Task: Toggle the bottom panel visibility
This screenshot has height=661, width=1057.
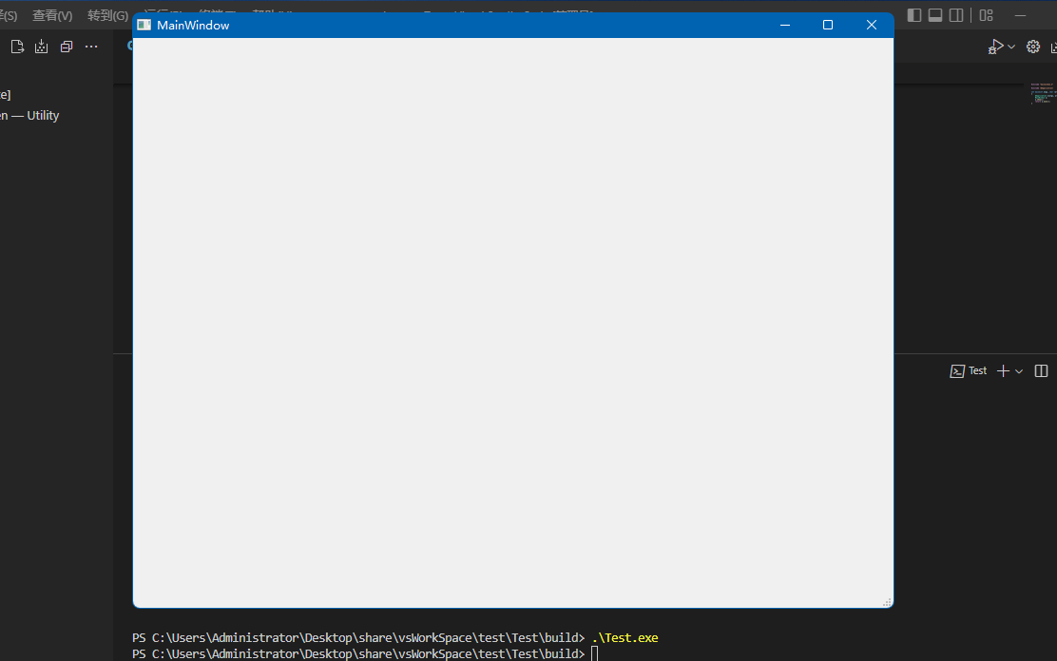Action: click(x=934, y=14)
